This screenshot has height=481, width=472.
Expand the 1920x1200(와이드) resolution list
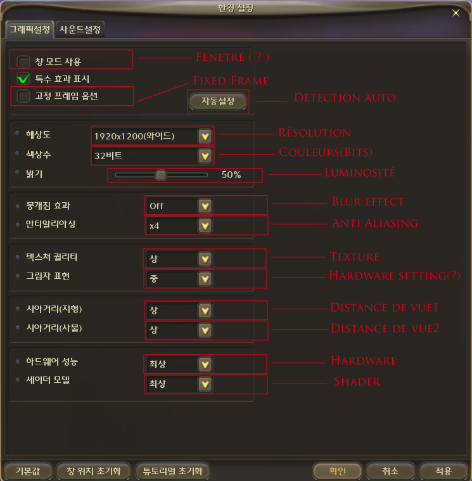[x=153, y=136]
